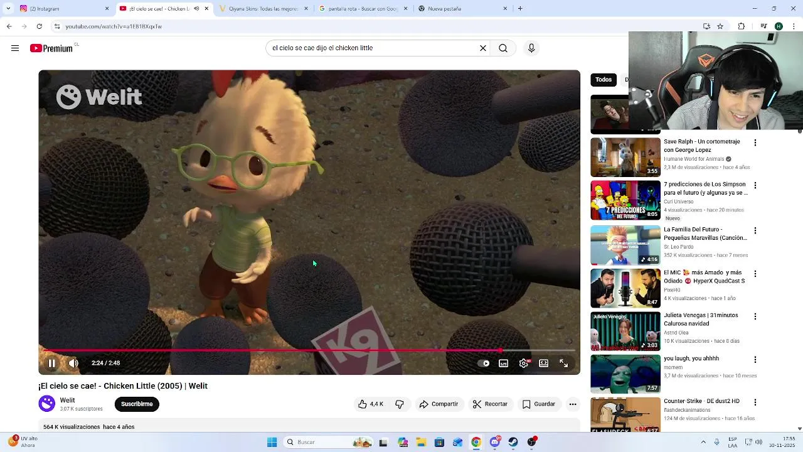View site information icon in address bar

(x=56, y=26)
